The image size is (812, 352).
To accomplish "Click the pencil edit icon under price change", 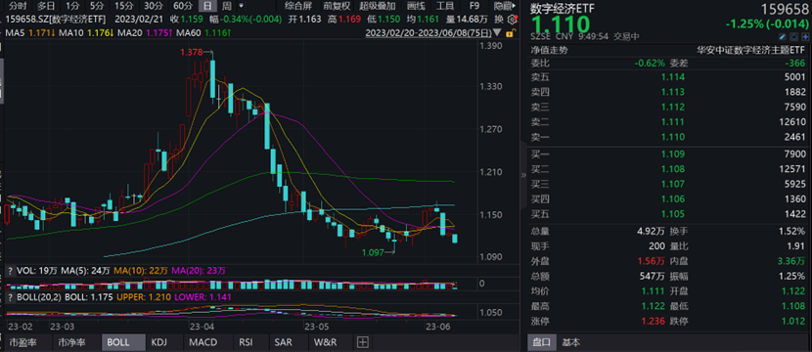I will coord(782,37).
